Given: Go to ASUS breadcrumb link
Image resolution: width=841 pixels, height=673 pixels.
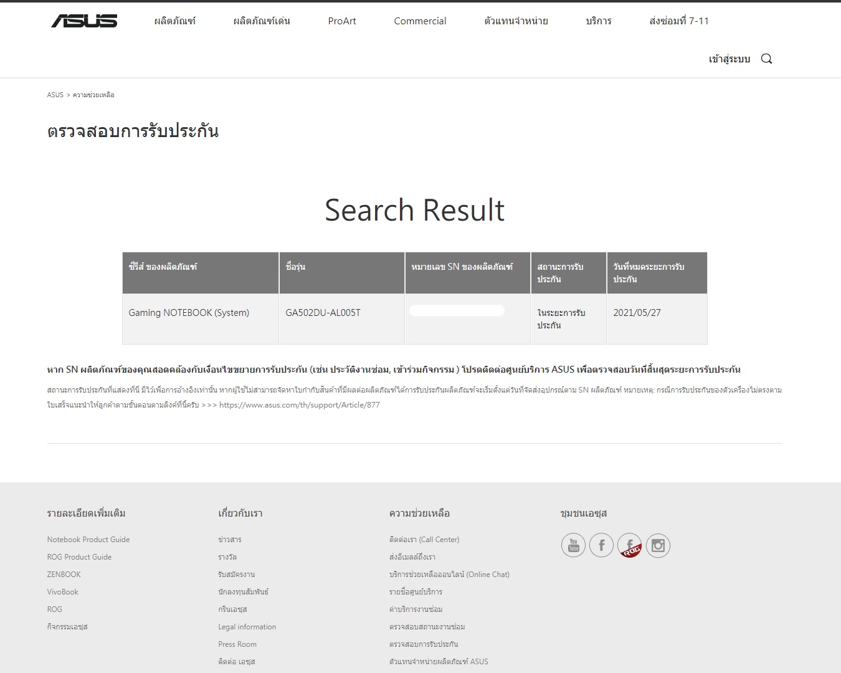Looking at the screenshot, I should pyautogui.click(x=55, y=95).
